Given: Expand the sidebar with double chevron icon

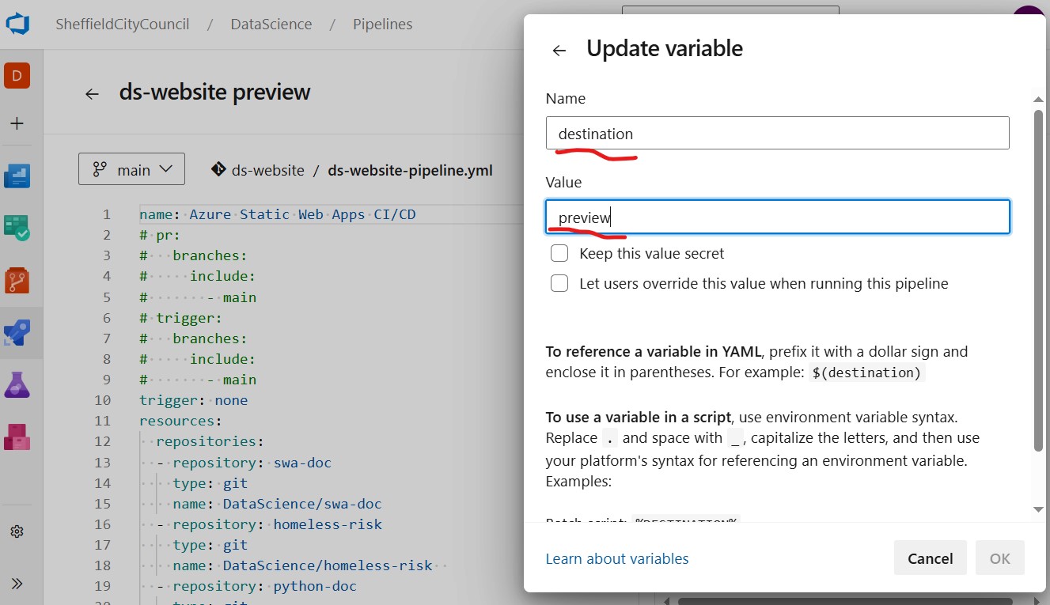Looking at the screenshot, I should (x=17, y=584).
